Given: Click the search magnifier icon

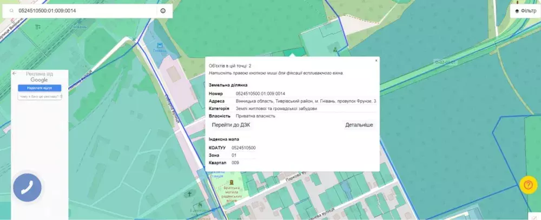Looking at the screenshot, I should pos(11,11).
